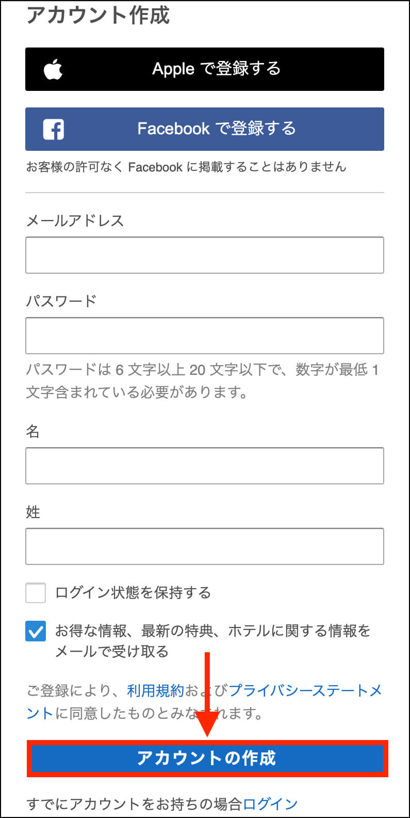This screenshot has width=410, height=818.
Task: Submit with the アカウントの作成 button
Action: point(207,758)
